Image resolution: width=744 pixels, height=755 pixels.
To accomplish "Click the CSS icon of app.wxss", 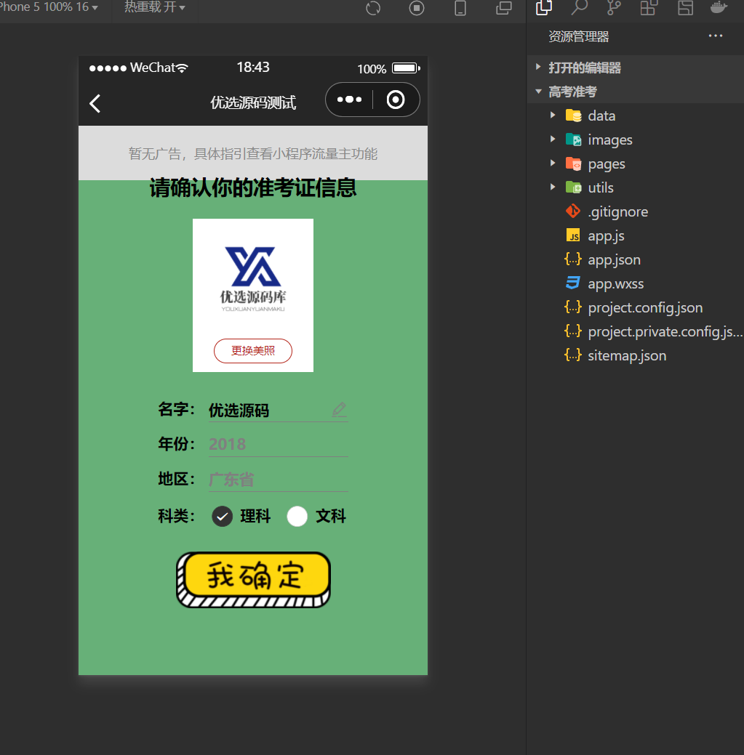I will [573, 283].
